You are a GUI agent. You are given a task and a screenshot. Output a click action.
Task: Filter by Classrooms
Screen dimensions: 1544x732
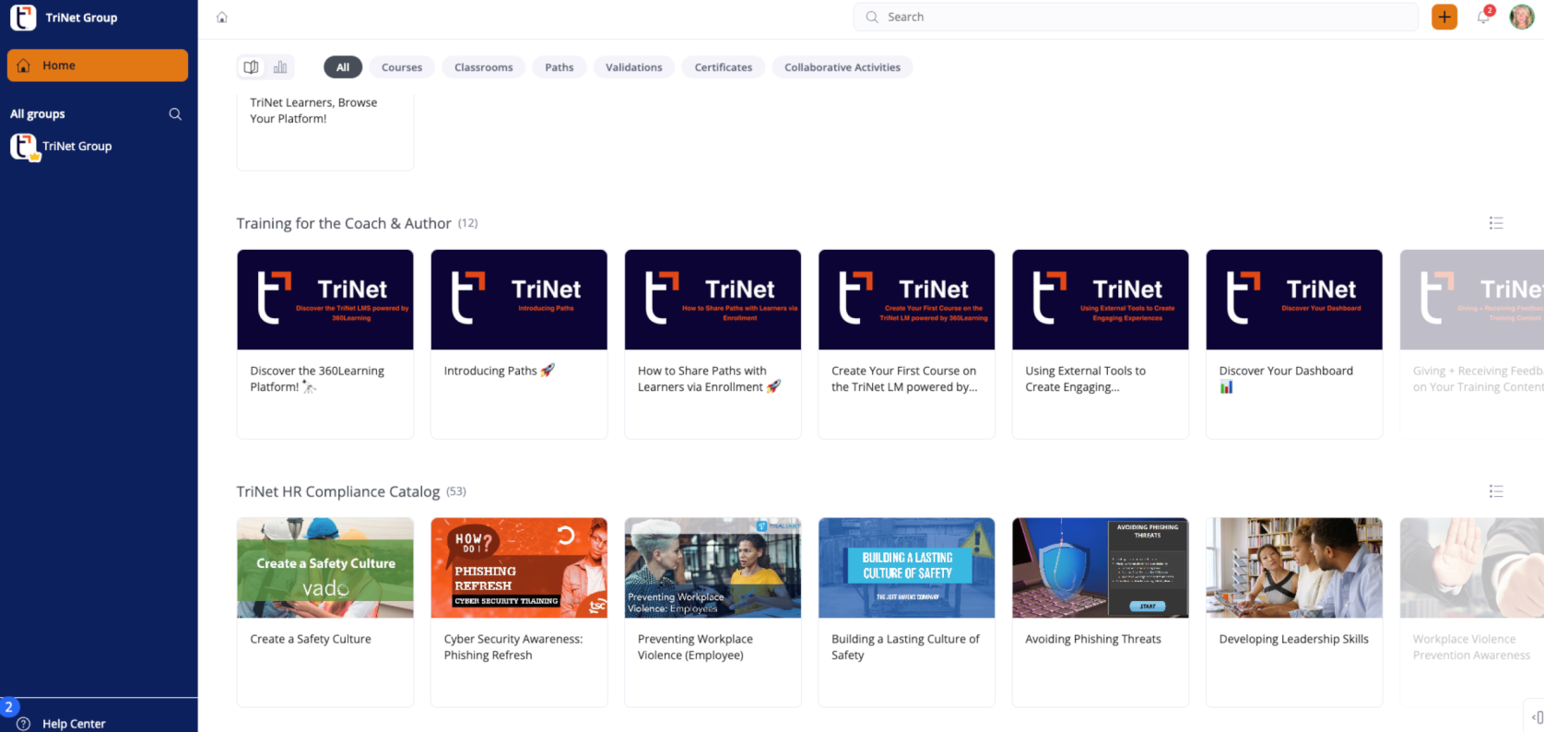[x=484, y=67]
